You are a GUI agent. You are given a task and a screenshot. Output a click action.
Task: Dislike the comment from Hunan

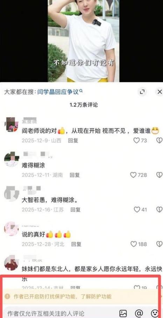pos(160,175)
